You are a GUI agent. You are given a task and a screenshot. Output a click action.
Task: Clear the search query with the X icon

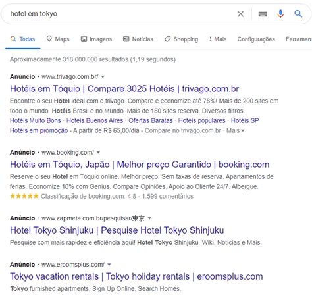pos(240,14)
